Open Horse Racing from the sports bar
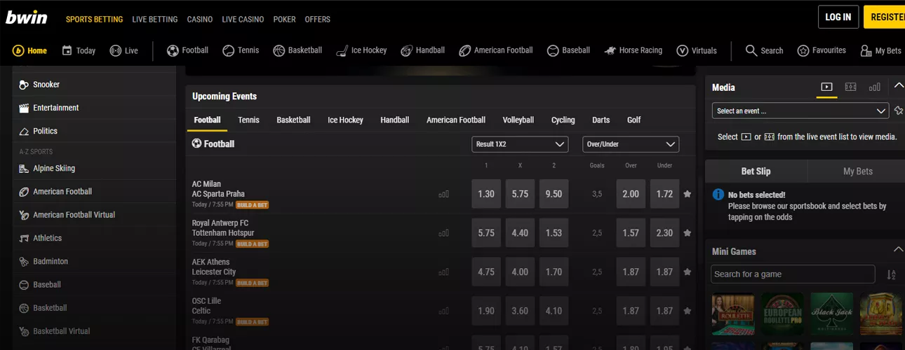 (633, 50)
